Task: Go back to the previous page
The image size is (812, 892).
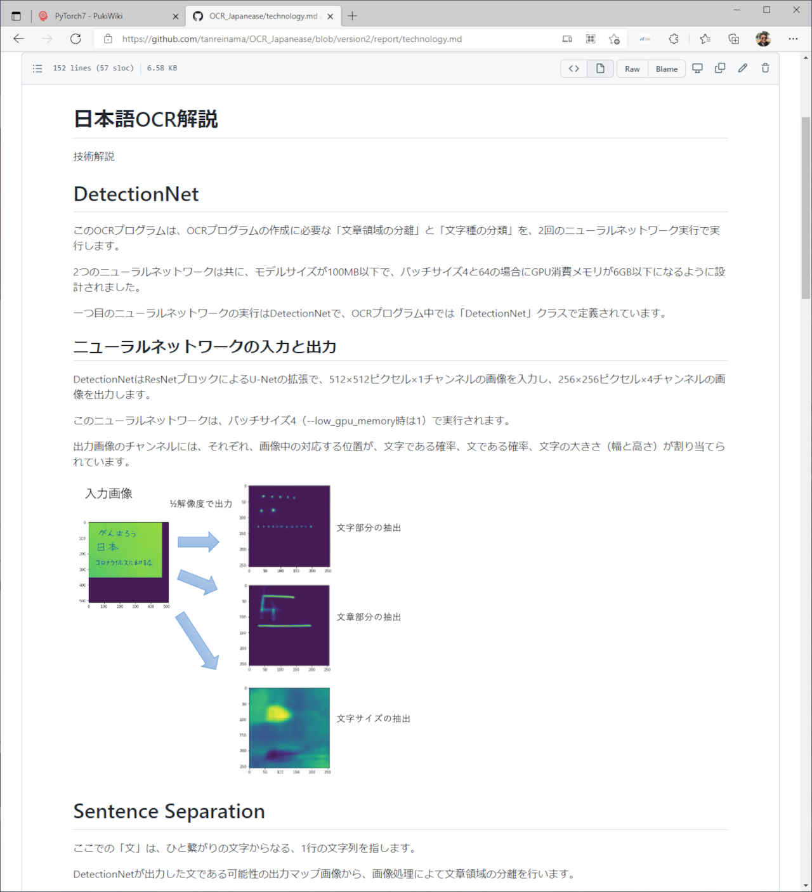Action: coord(18,39)
